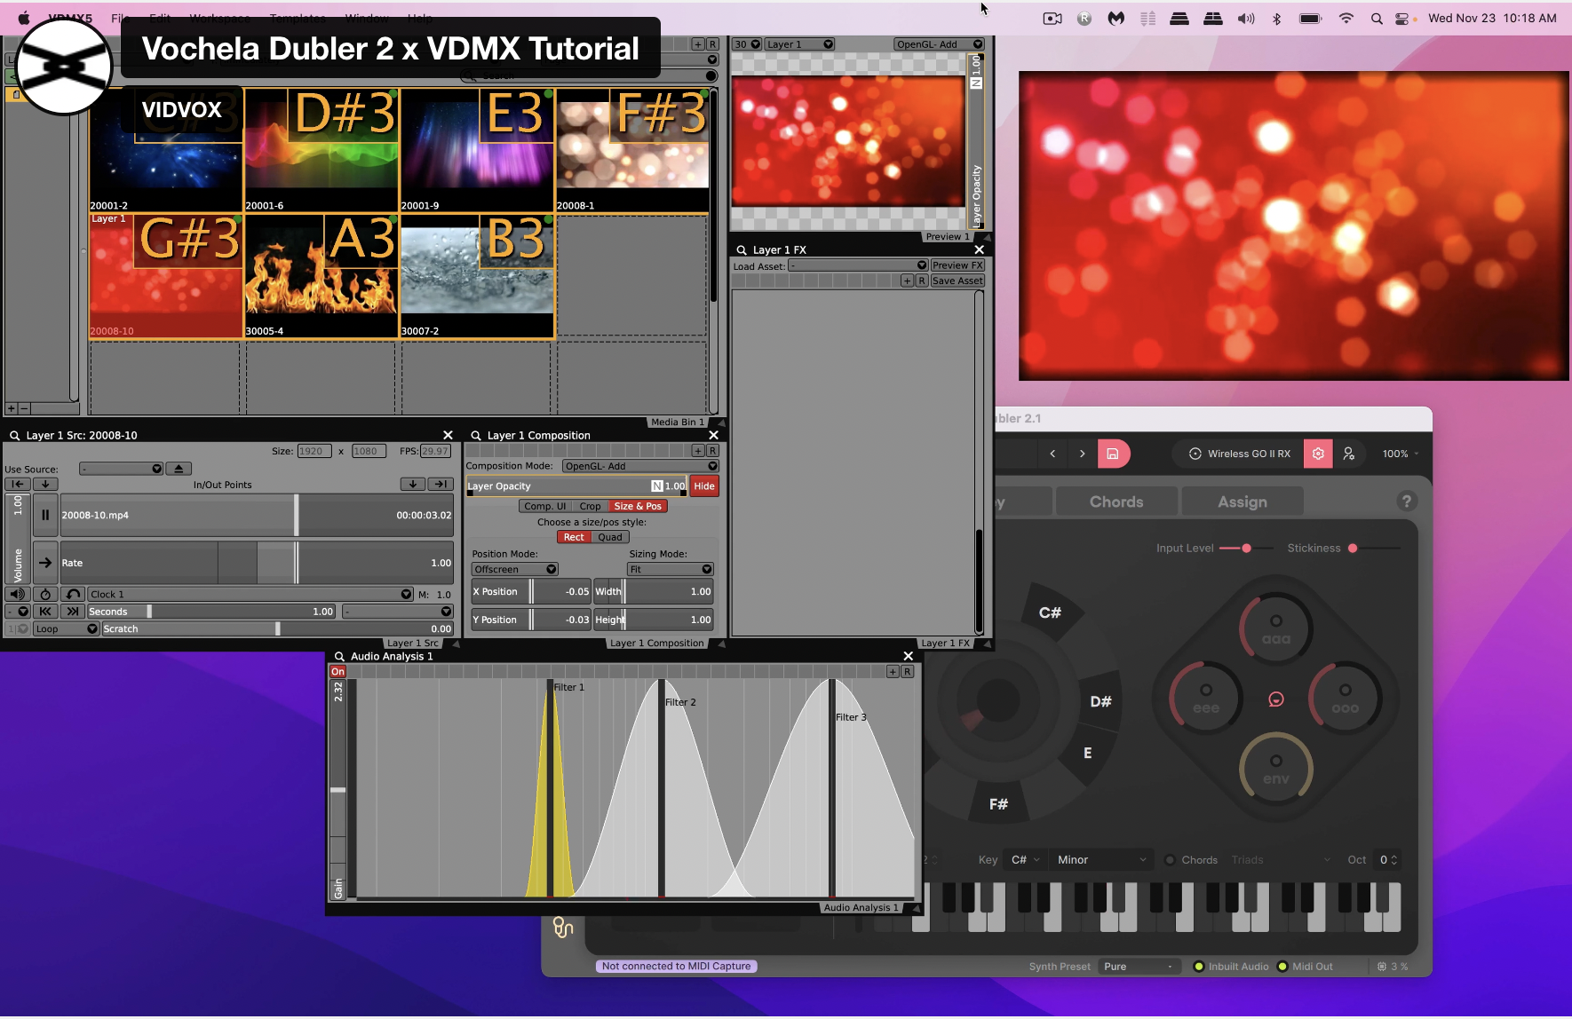Open the Synth Preset Pure dropdown
1572x1019 pixels.
click(x=1141, y=967)
